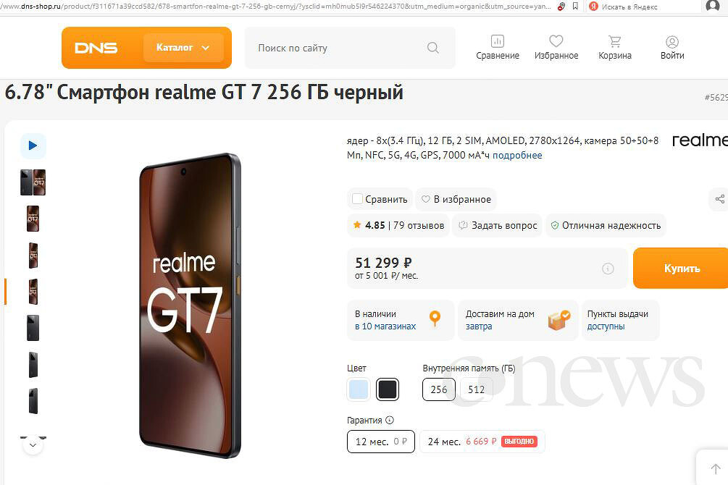Open в 10 магазинах availability link
This screenshot has width=728, height=485.
[385, 326]
